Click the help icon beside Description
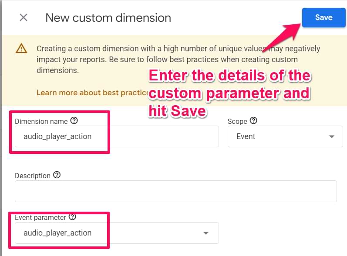 click(57, 175)
